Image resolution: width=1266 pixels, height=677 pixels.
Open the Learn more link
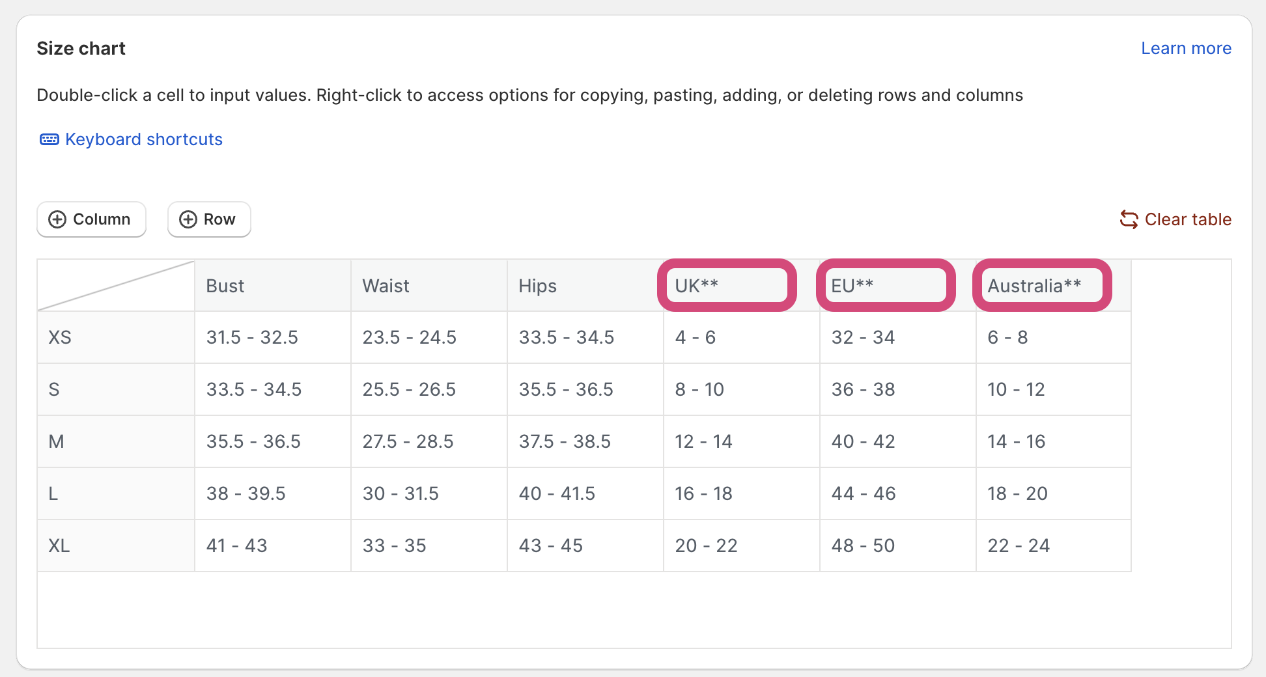[1186, 48]
